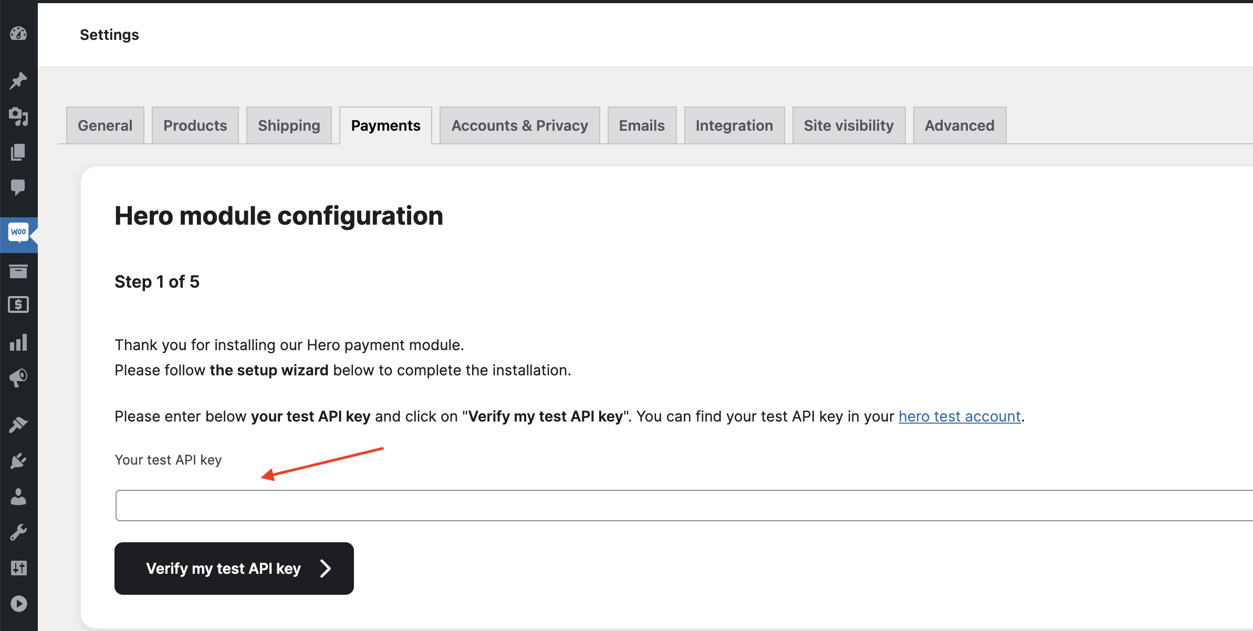
Task: Click Verify my test API key
Action: click(234, 568)
